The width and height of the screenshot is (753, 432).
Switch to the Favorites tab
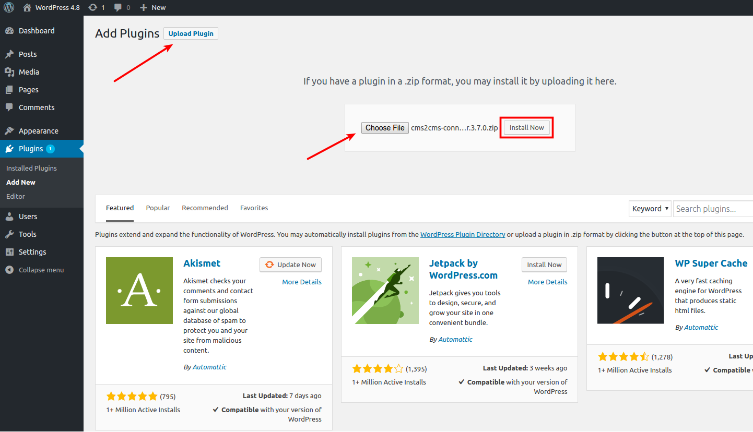pyautogui.click(x=254, y=208)
